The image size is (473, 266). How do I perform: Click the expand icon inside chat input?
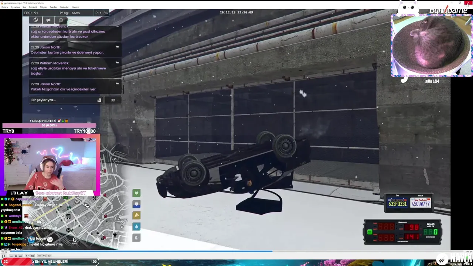coord(99,100)
